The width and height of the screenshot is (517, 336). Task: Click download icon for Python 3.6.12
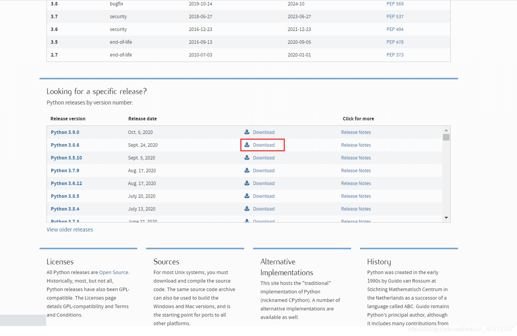247,183
